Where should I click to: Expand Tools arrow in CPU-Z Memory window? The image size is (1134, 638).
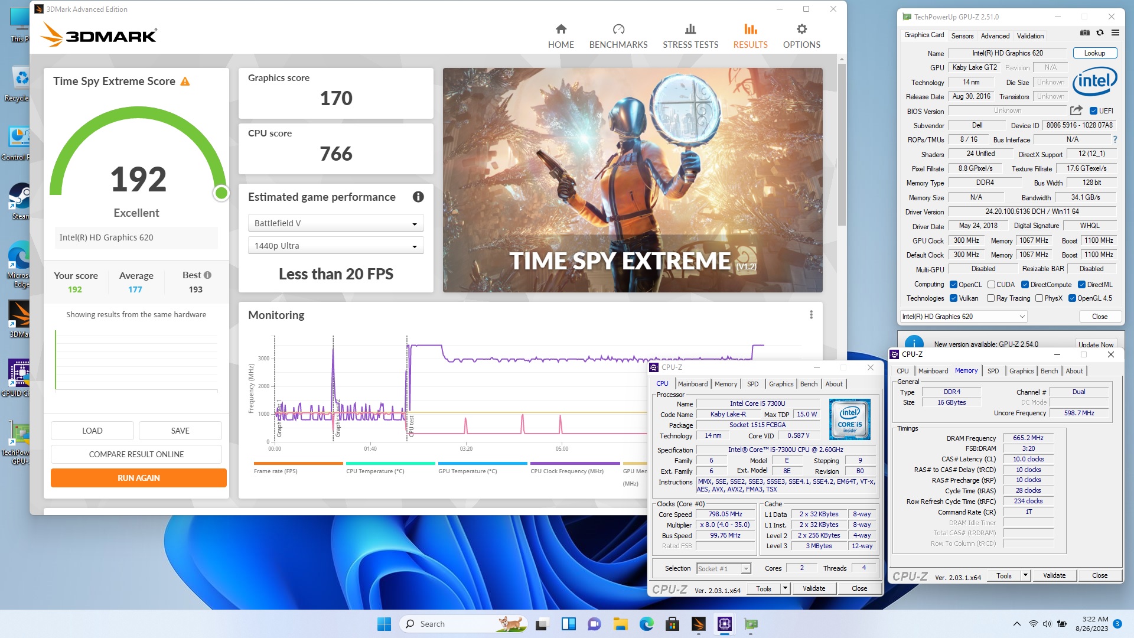(x=1025, y=575)
